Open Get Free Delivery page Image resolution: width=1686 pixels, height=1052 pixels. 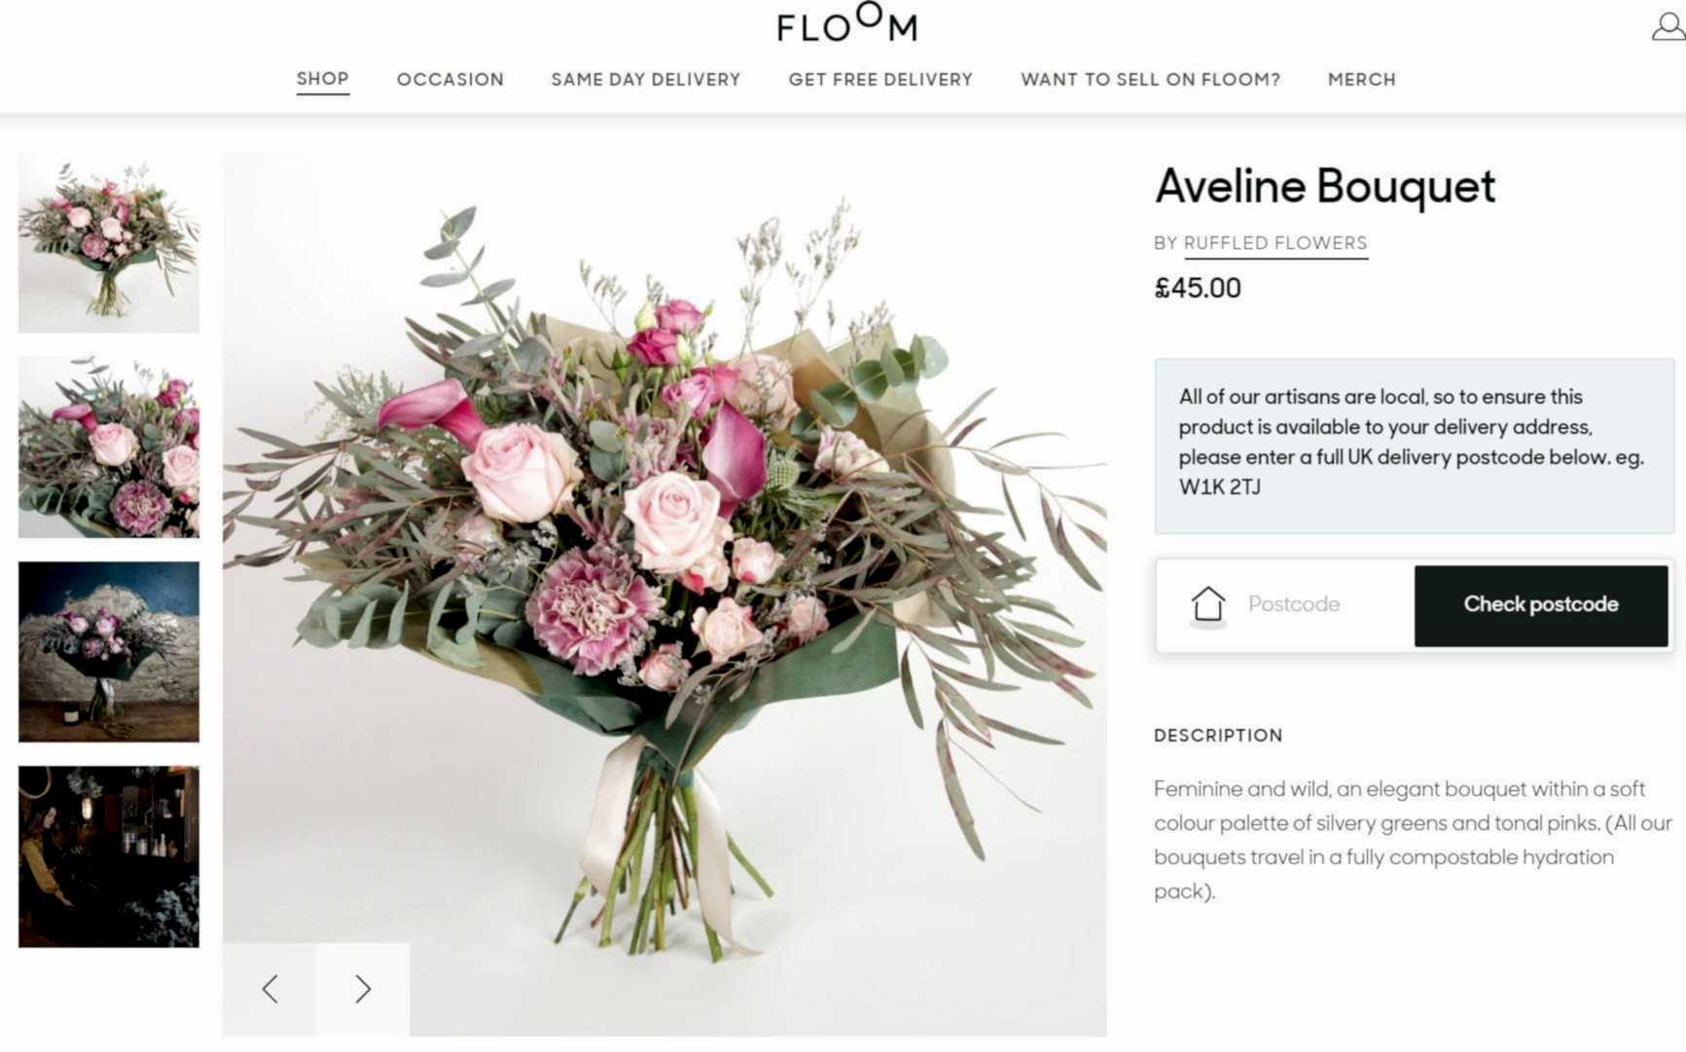point(880,80)
